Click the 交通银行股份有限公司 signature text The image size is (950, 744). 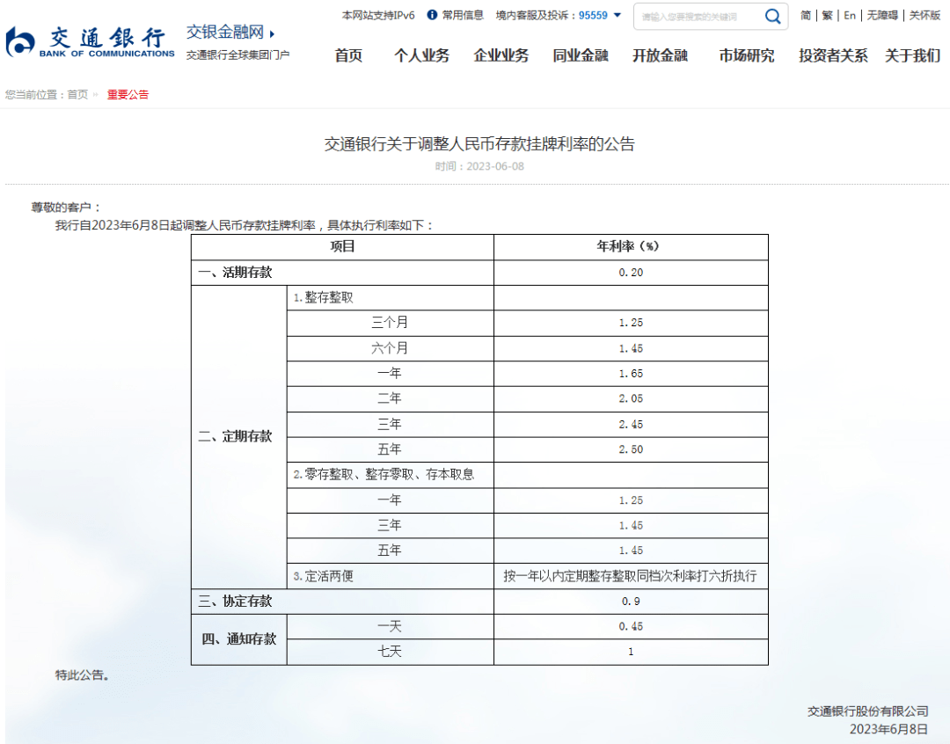point(867,711)
